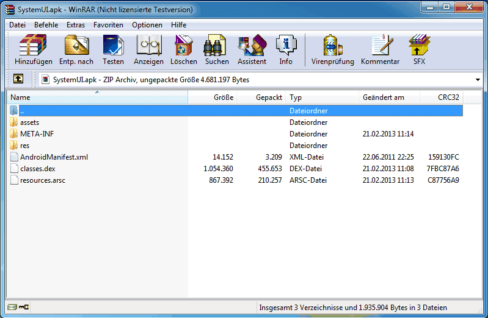Click the status bar total summary text

(x=353, y=308)
